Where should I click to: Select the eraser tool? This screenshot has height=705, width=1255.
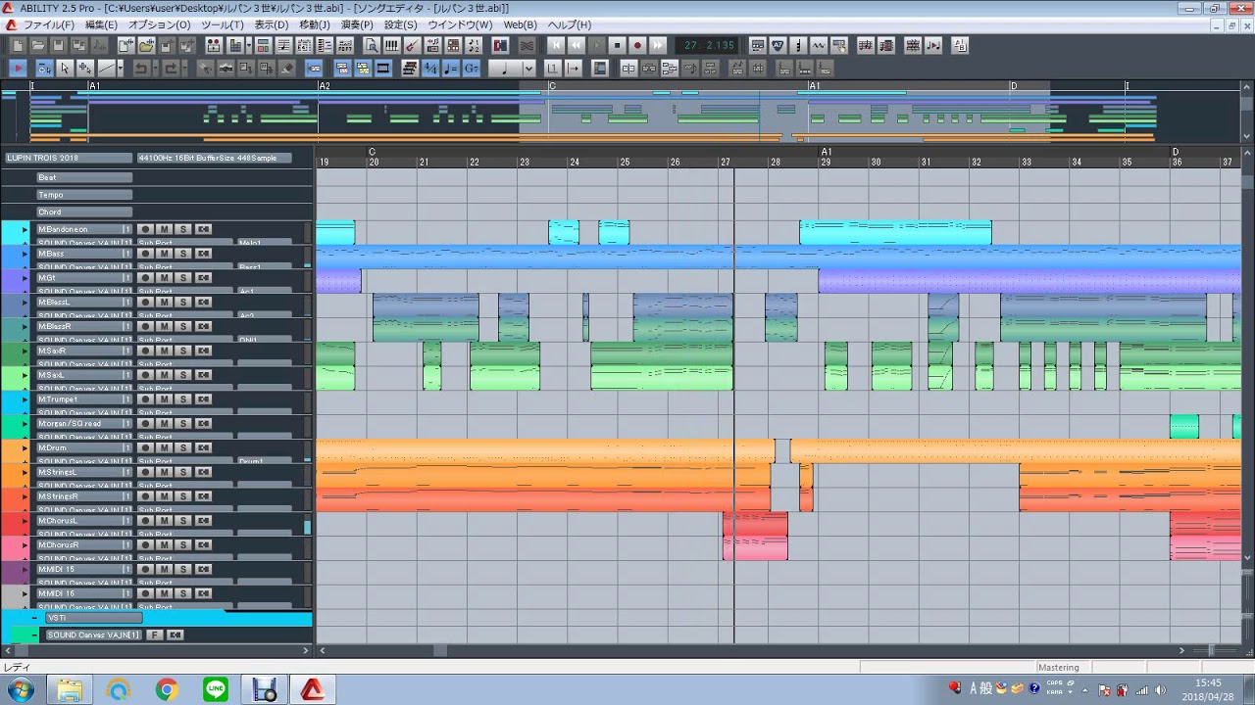(x=286, y=68)
